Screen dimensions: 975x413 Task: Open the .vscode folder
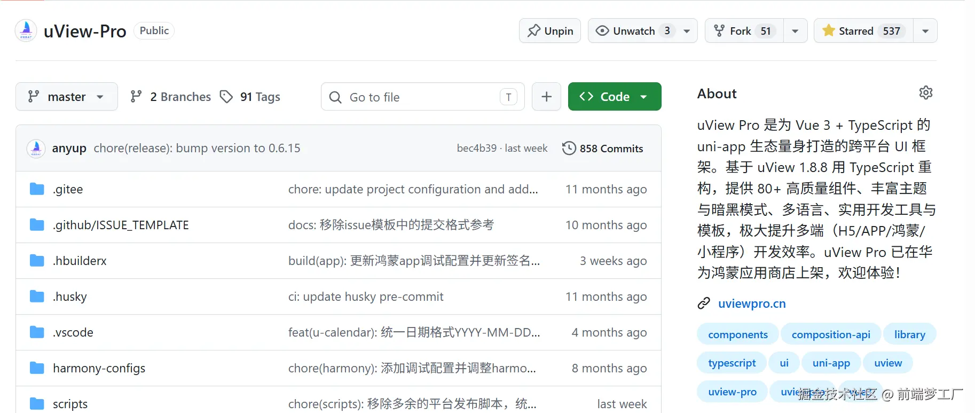click(x=73, y=332)
